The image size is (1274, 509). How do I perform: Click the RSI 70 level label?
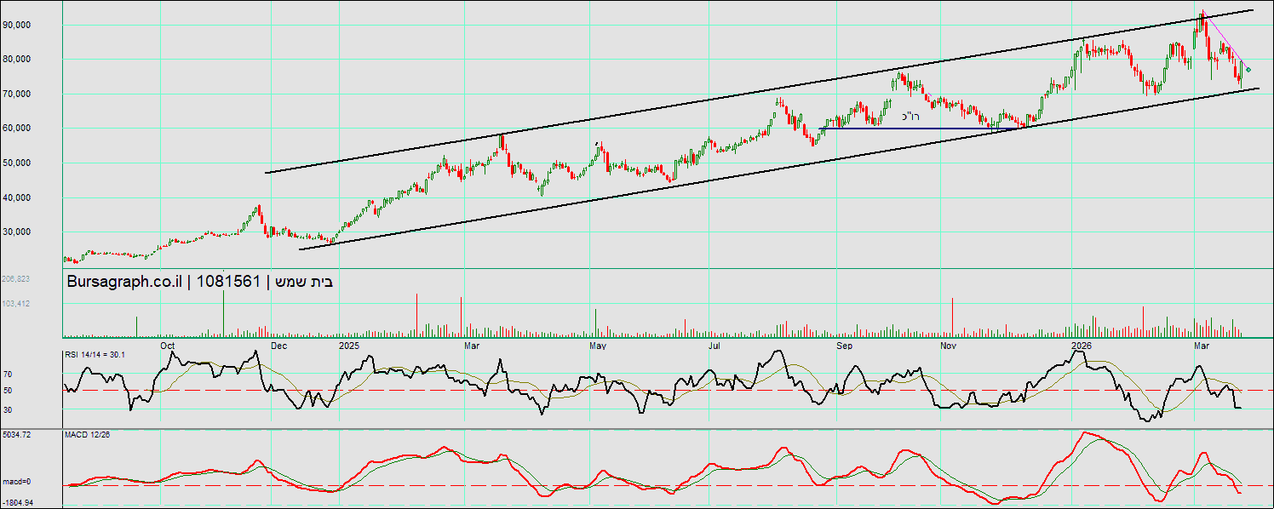coord(9,374)
